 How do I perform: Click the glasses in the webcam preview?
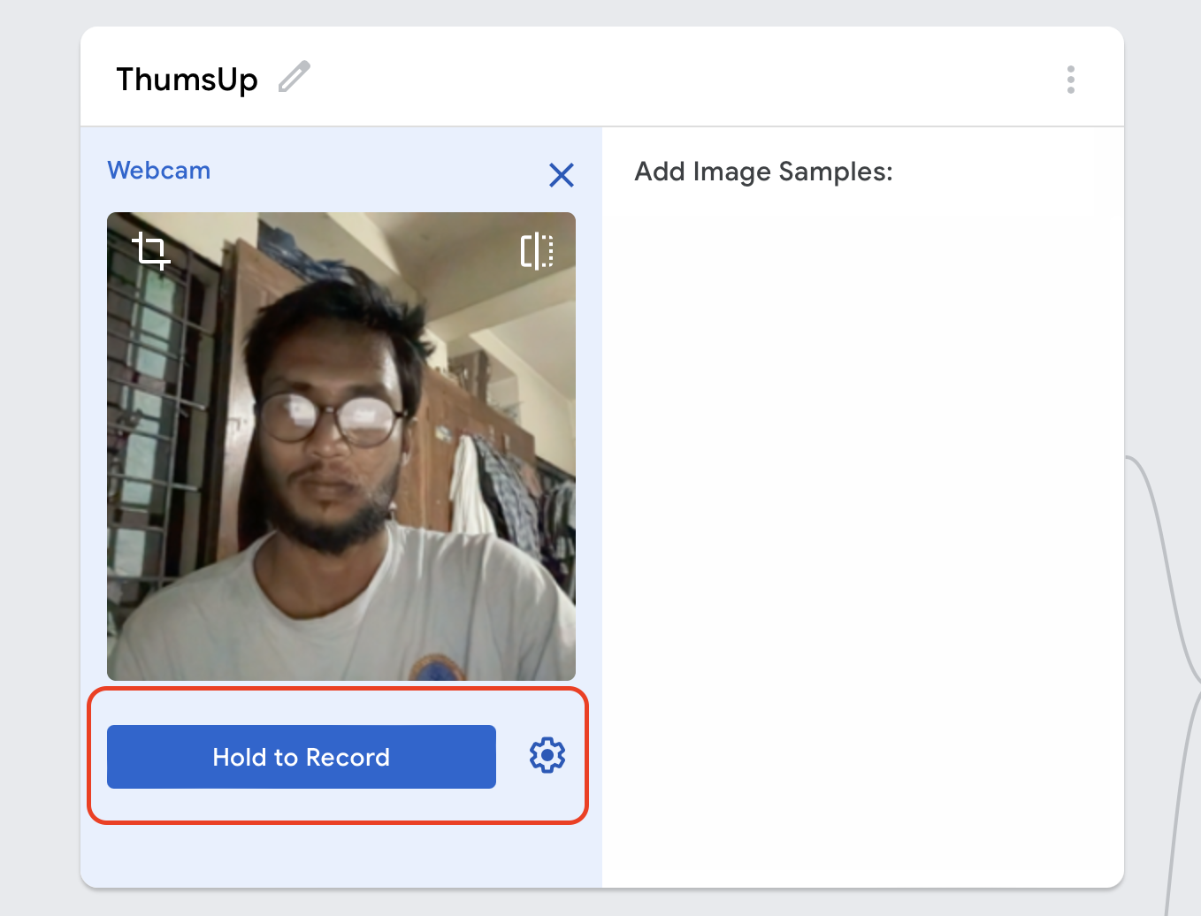coord(330,418)
